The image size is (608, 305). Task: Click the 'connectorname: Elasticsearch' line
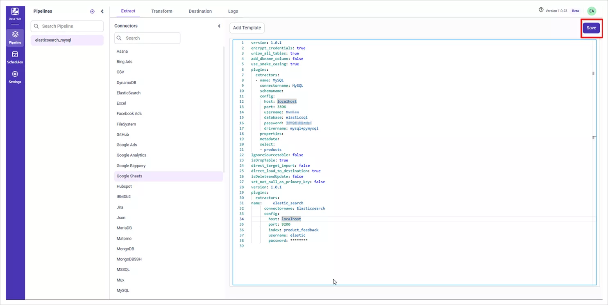coord(295,208)
